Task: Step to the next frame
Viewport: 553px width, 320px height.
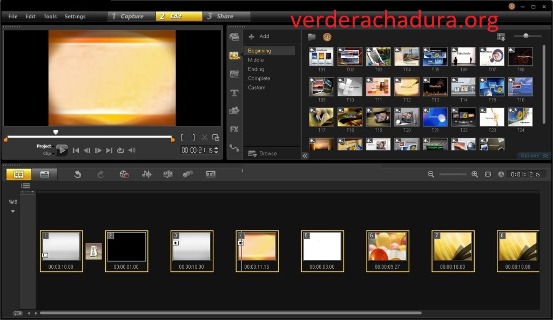Action: pyautogui.click(x=98, y=150)
